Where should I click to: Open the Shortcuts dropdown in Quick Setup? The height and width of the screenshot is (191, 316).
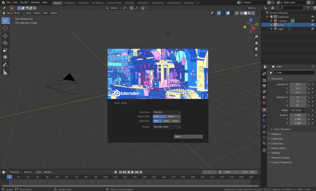coord(166,112)
